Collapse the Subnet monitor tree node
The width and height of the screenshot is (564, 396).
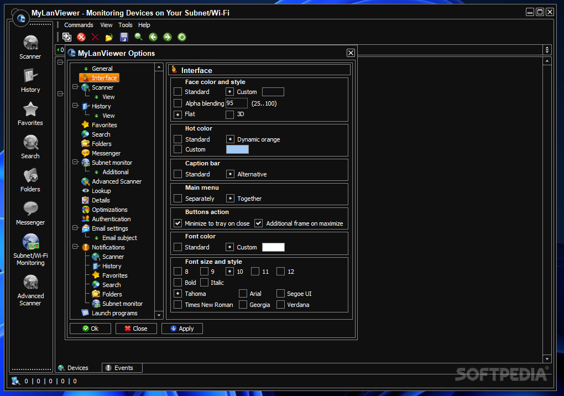pyautogui.click(x=75, y=162)
